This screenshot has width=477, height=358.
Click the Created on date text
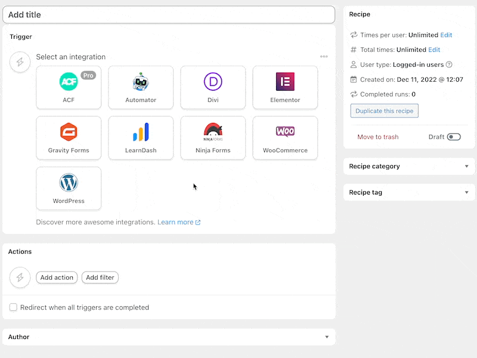pyautogui.click(x=430, y=79)
